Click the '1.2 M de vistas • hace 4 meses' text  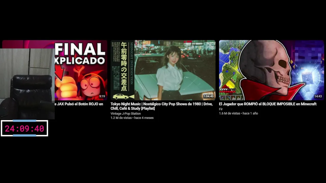point(132,118)
